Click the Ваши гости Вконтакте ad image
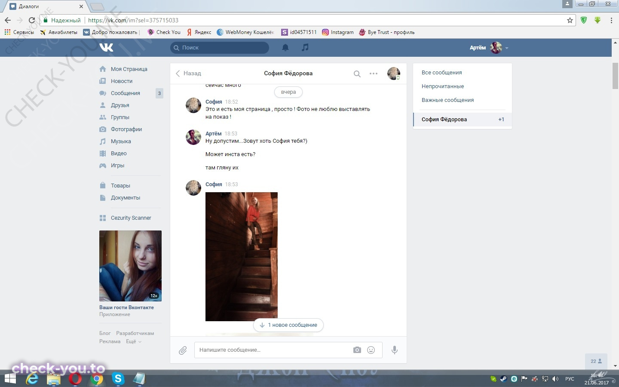The height and width of the screenshot is (387, 619). coord(130,266)
